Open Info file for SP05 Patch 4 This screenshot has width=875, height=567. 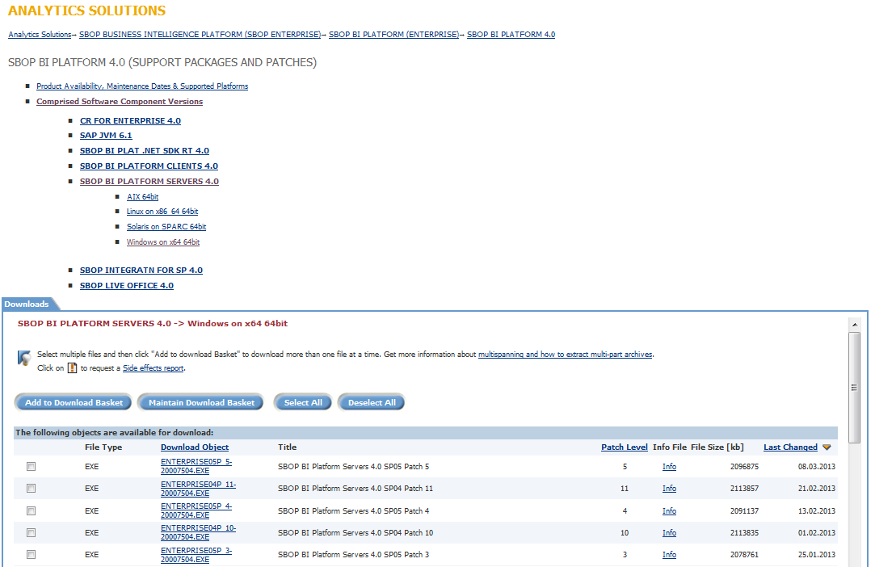669,511
